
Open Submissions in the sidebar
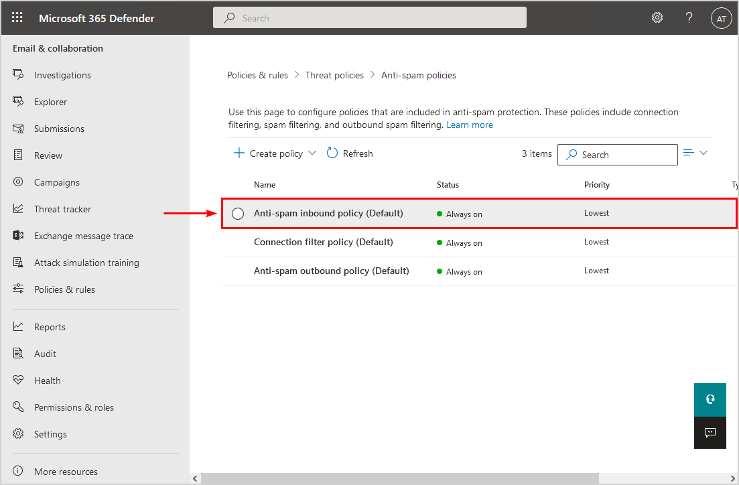point(59,129)
